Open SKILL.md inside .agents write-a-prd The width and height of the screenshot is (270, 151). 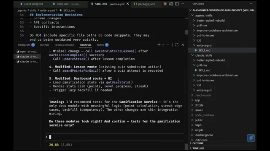(222, 50)
